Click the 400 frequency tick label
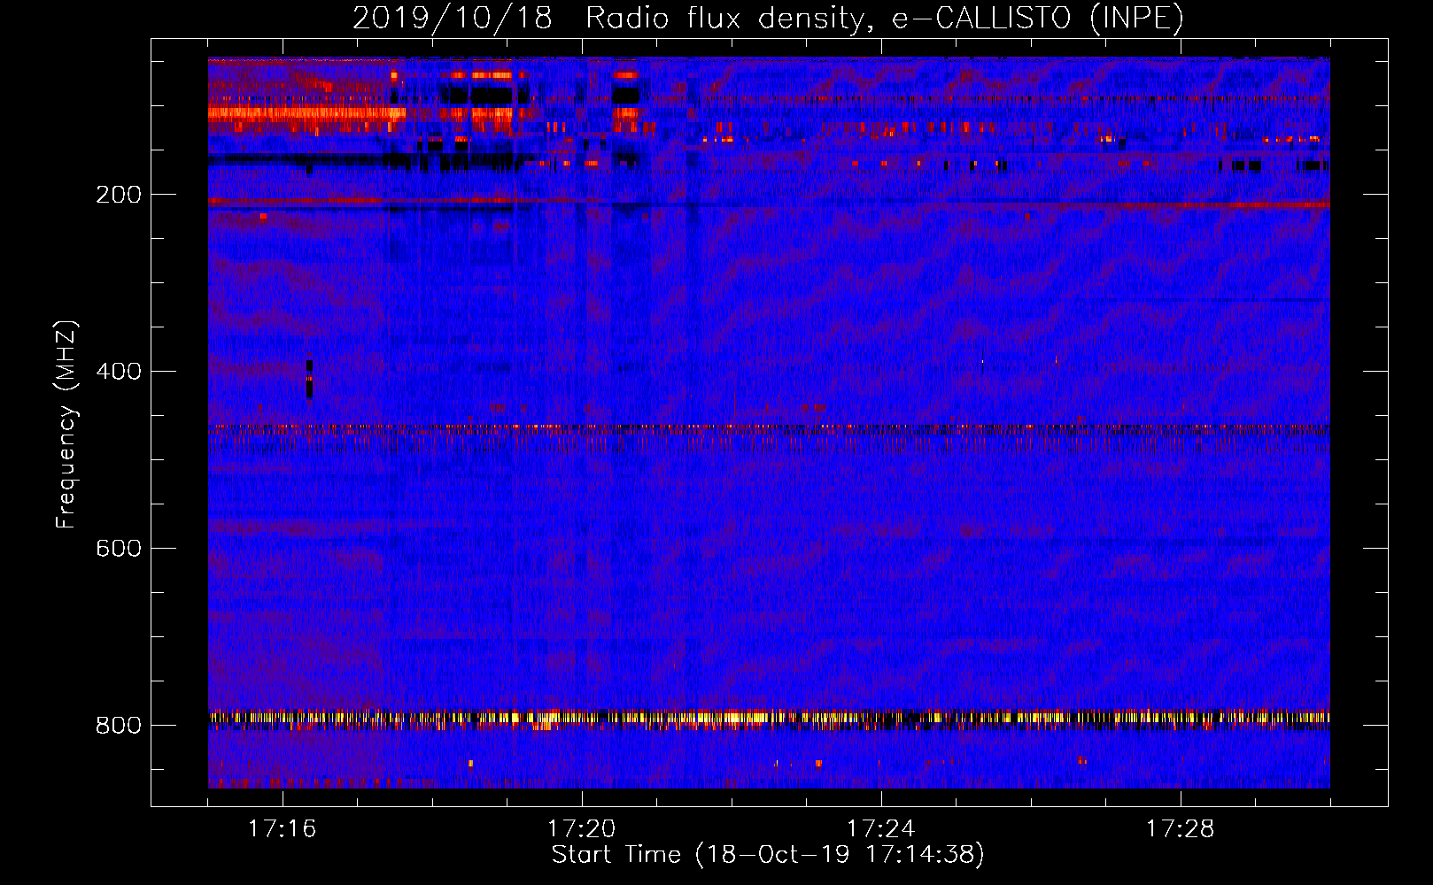The width and height of the screenshot is (1433, 885). (119, 372)
